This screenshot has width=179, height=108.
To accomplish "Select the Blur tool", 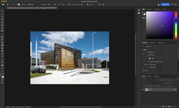I will pyautogui.click(x=2, y=48).
